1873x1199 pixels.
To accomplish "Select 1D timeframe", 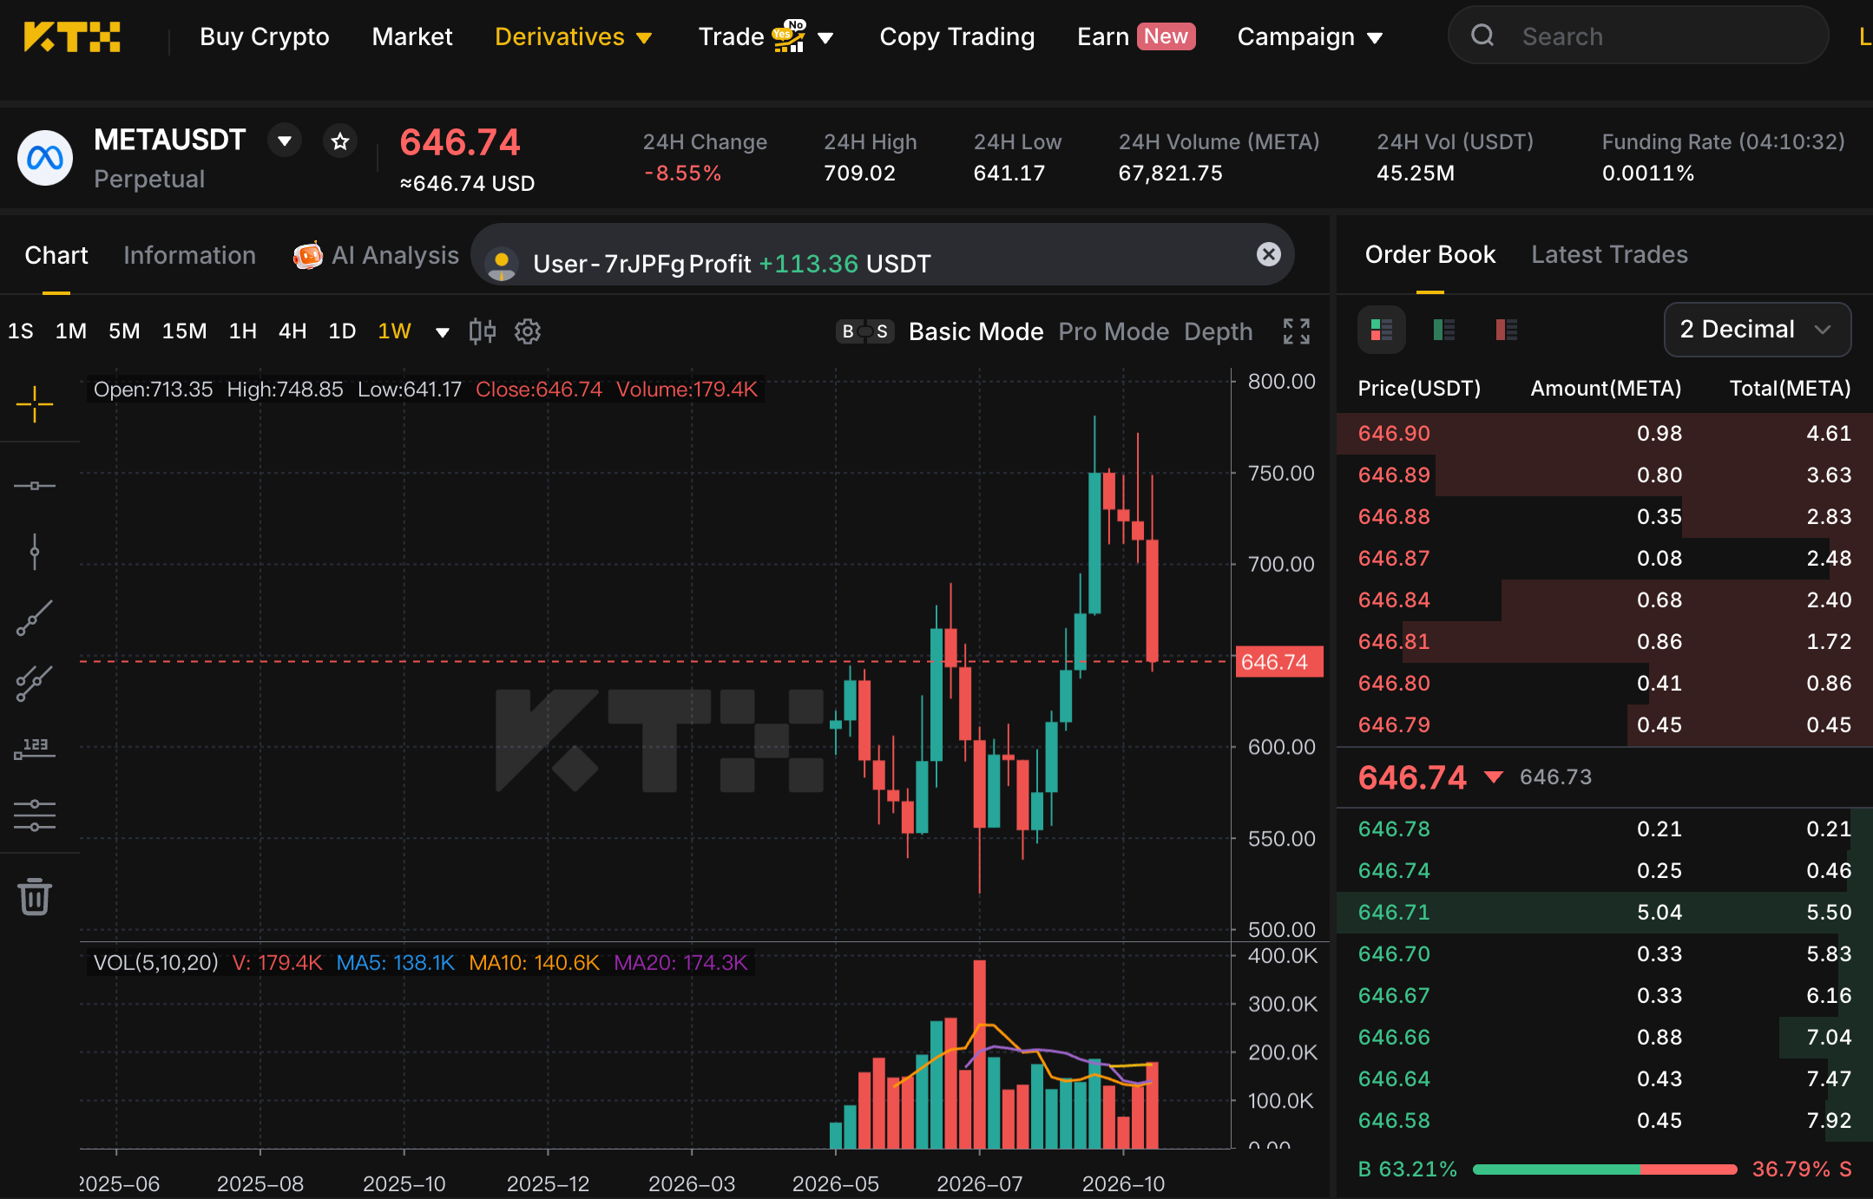I will (x=342, y=331).
